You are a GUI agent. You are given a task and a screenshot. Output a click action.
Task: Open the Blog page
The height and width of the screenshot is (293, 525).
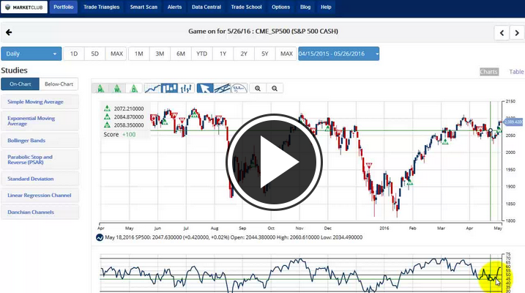(305, 7)
